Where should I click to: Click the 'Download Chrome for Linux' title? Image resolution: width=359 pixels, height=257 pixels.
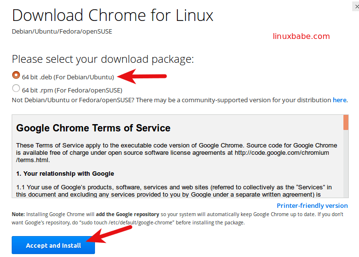tap(113, 15)
